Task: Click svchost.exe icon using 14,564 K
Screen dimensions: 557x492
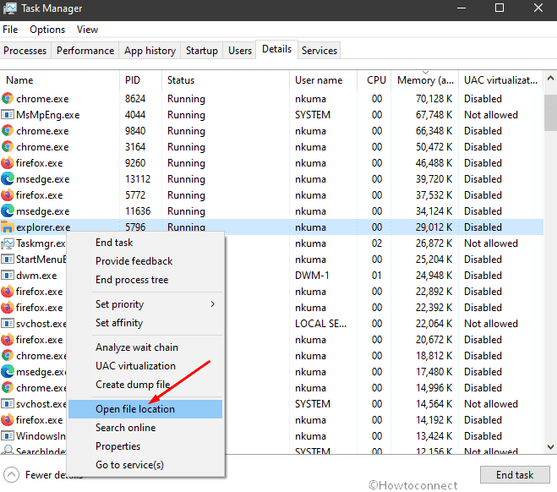Action: (8, 404)
